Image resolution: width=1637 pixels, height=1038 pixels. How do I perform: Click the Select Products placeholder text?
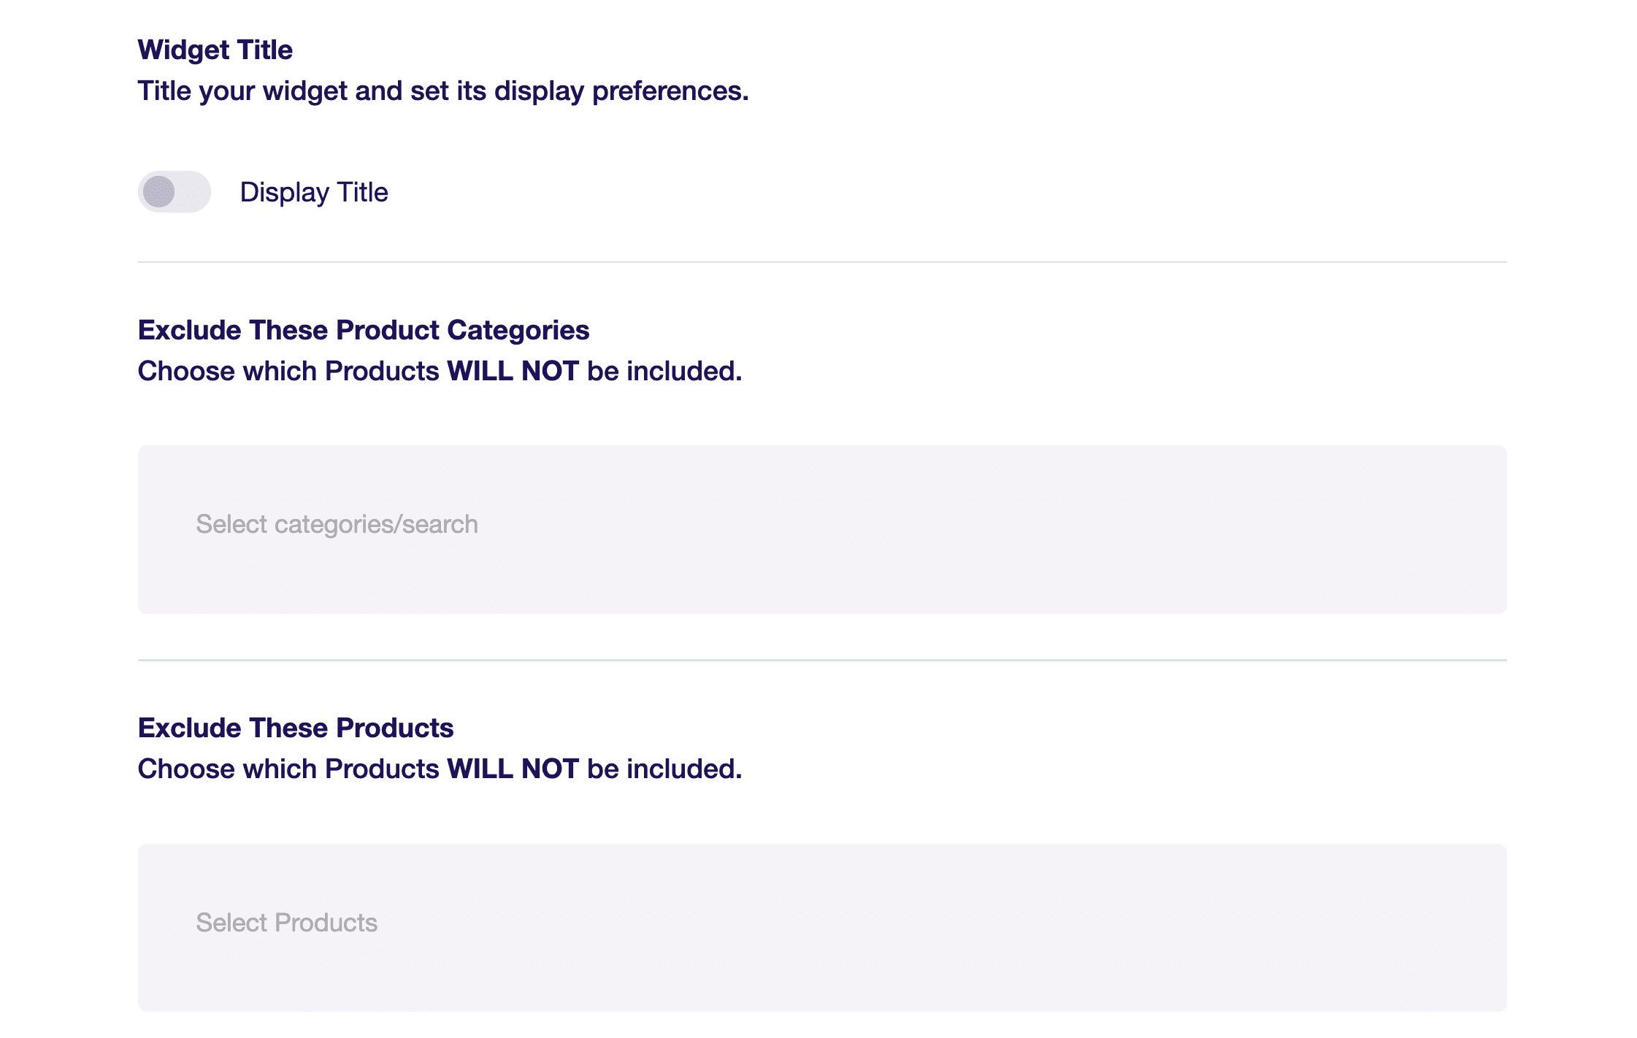[286, 923]
